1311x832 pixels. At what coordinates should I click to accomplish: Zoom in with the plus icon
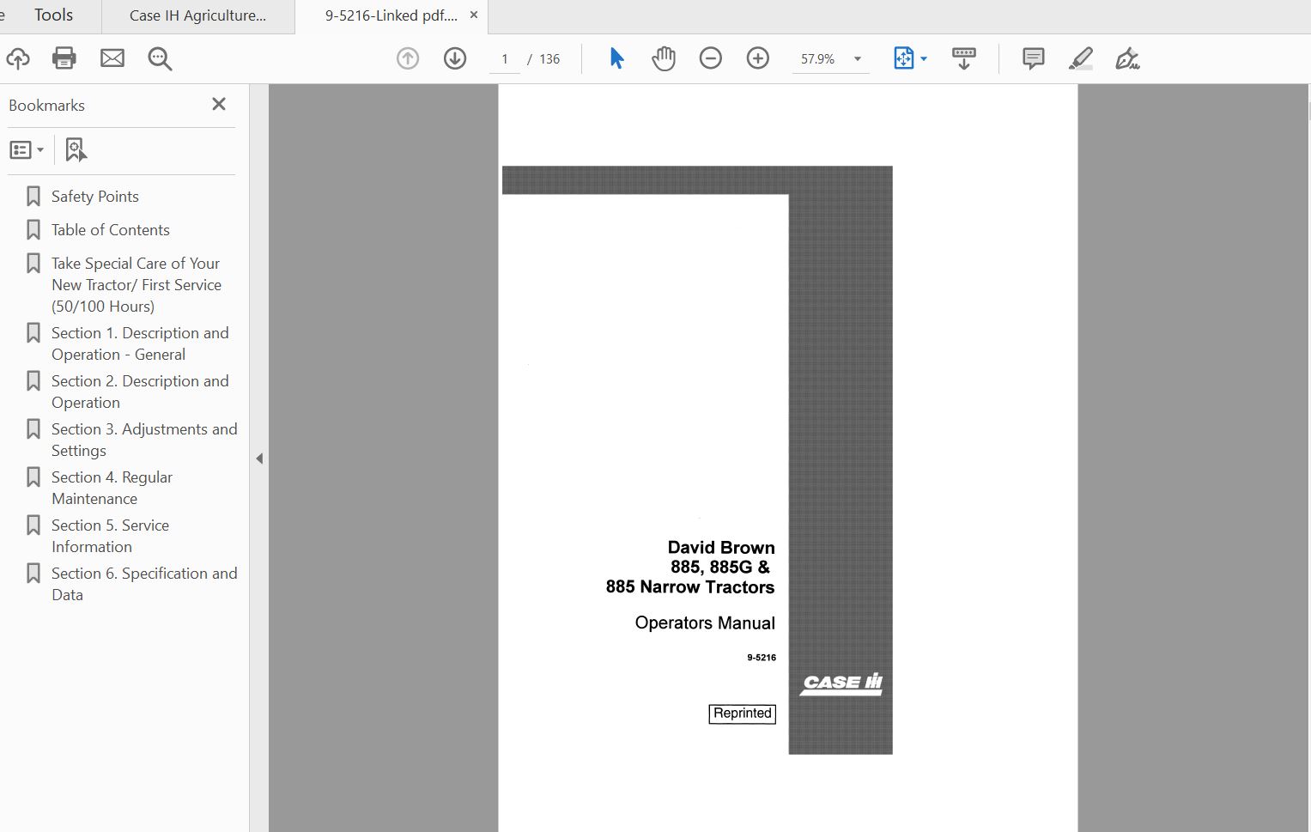758,58
